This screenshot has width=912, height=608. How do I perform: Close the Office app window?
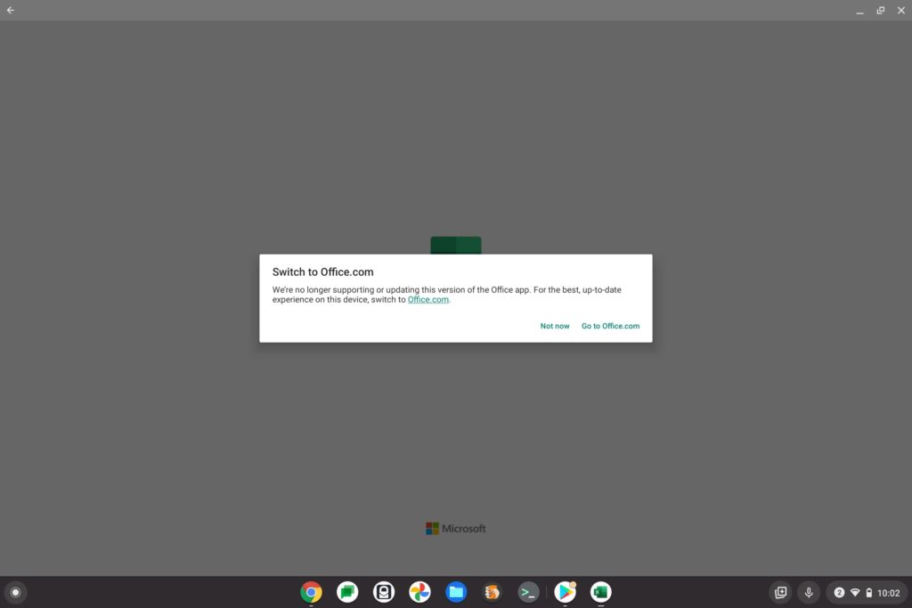901,10
